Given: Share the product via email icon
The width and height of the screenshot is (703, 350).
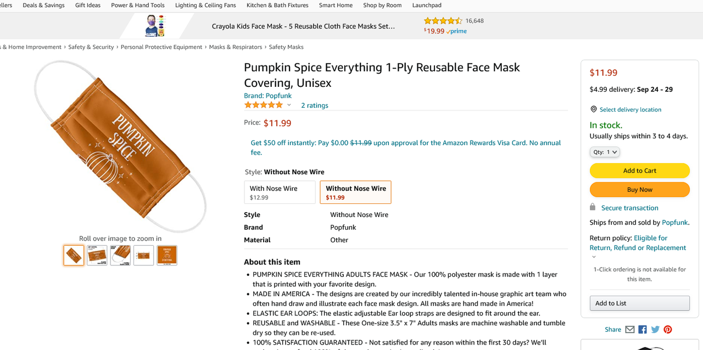Looking at the screenshot, I should (629, 330).
